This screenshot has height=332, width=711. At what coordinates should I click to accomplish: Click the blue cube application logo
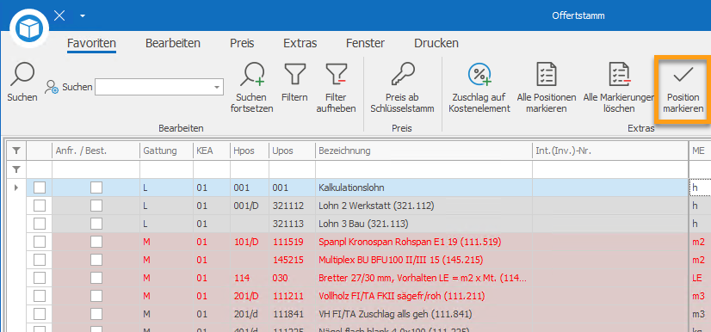(29, 29)
